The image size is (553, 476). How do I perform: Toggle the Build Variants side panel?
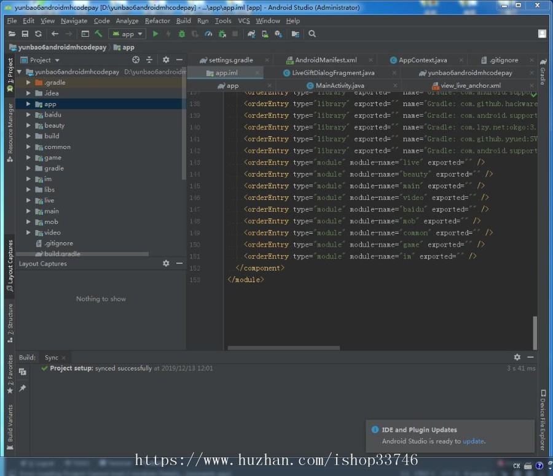coord(10,423)
